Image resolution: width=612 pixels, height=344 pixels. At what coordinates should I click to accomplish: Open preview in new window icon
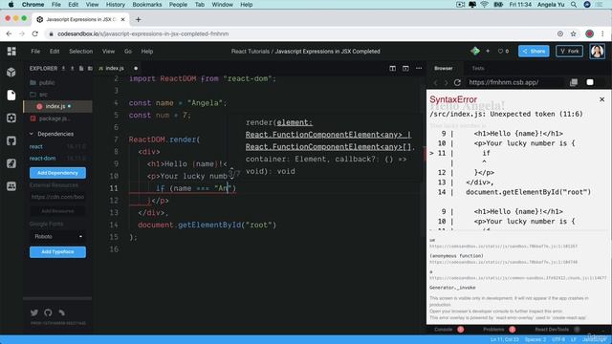pos(574,82)
